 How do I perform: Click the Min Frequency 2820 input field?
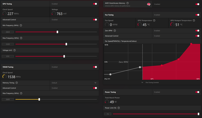point(8,32)
